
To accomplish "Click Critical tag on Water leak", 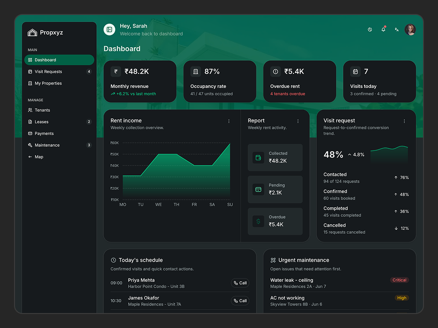I will [x=400, y=280].
